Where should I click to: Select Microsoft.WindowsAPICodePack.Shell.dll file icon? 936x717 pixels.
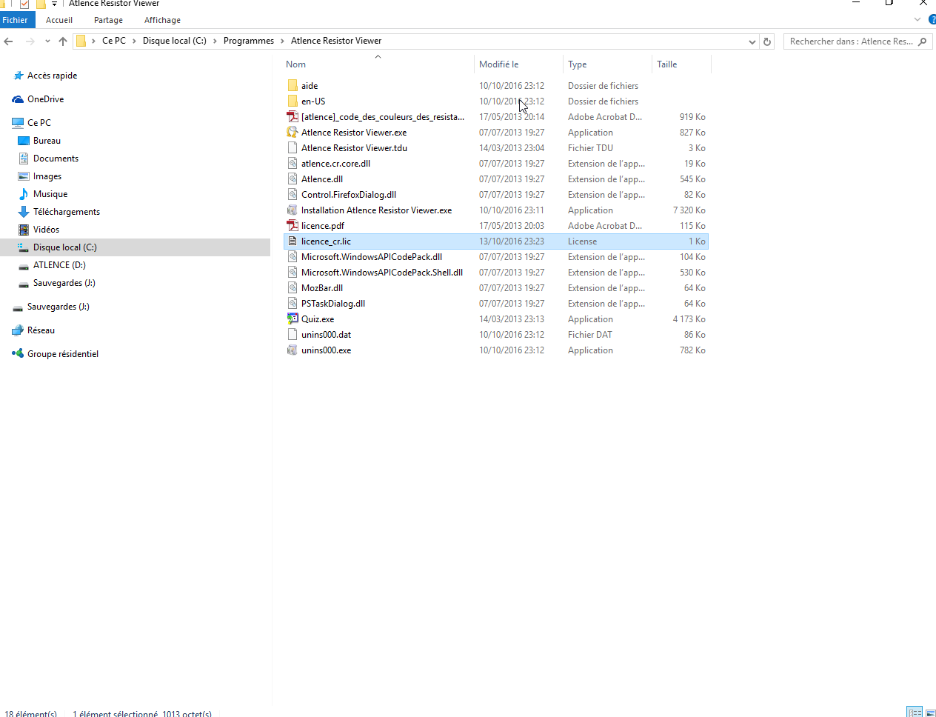click(292, 273)
